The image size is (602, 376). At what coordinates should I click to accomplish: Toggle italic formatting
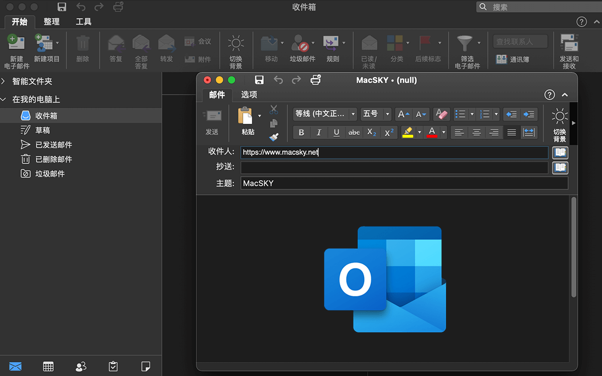click(x=319, y=132)
